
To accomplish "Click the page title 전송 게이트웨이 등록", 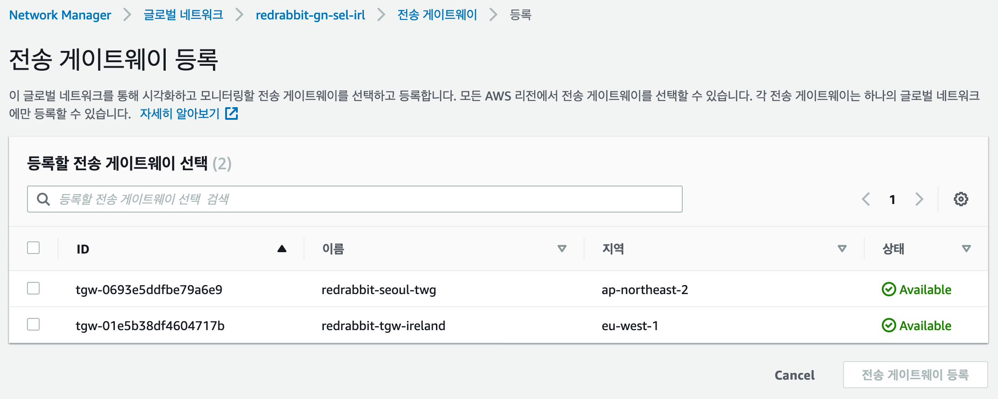I will (113, 59).
